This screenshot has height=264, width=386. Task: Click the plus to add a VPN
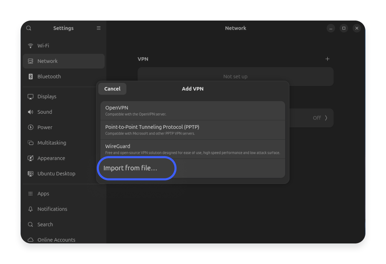click(327, 59)
